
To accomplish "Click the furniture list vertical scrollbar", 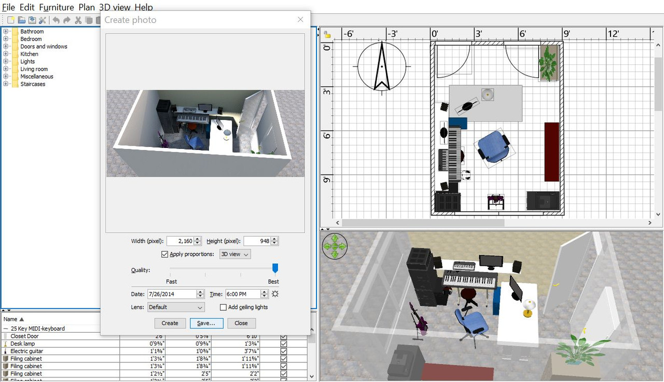I will [311, 338].
